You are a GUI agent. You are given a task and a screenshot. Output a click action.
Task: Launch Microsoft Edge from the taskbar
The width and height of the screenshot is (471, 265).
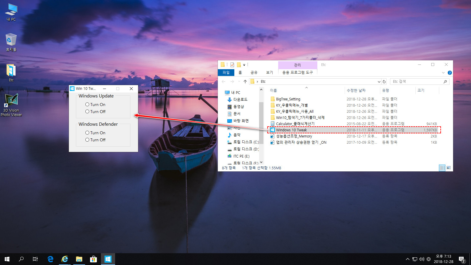click(x=50, y=259)
